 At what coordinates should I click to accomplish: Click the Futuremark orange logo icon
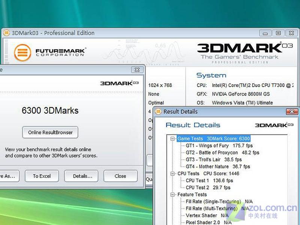pyautogui.click(x=22, y=52)
